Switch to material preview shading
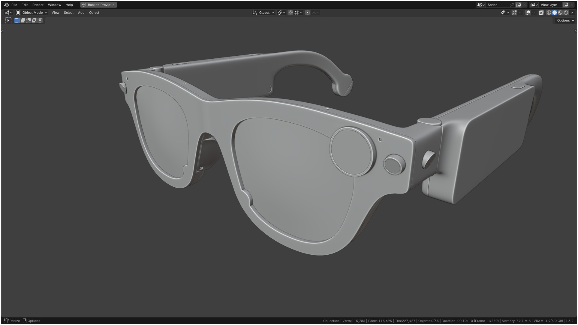The height and width of the screenshot is (325, 578). tap(560, 13)
